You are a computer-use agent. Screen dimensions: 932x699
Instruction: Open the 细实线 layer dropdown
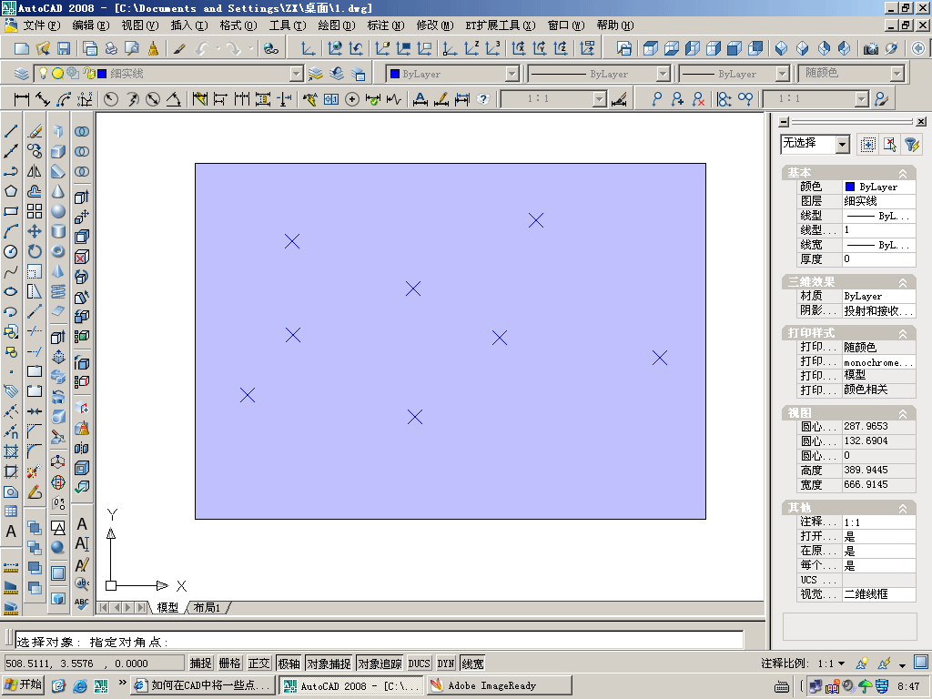pyautogui.click(x=296, y=74)
